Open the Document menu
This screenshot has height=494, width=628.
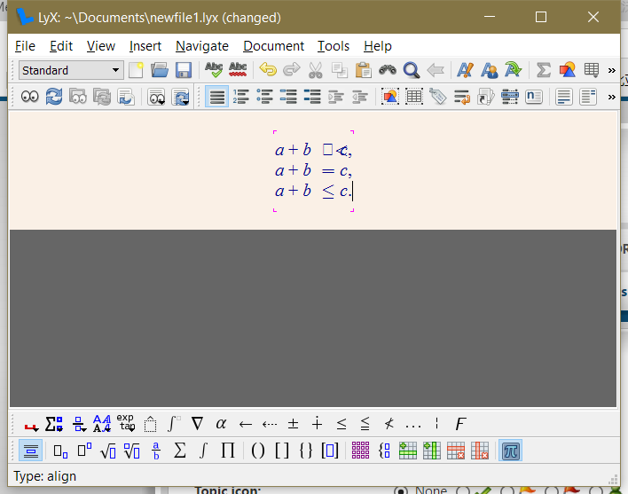pyautogui.click(x=274, y=46)
